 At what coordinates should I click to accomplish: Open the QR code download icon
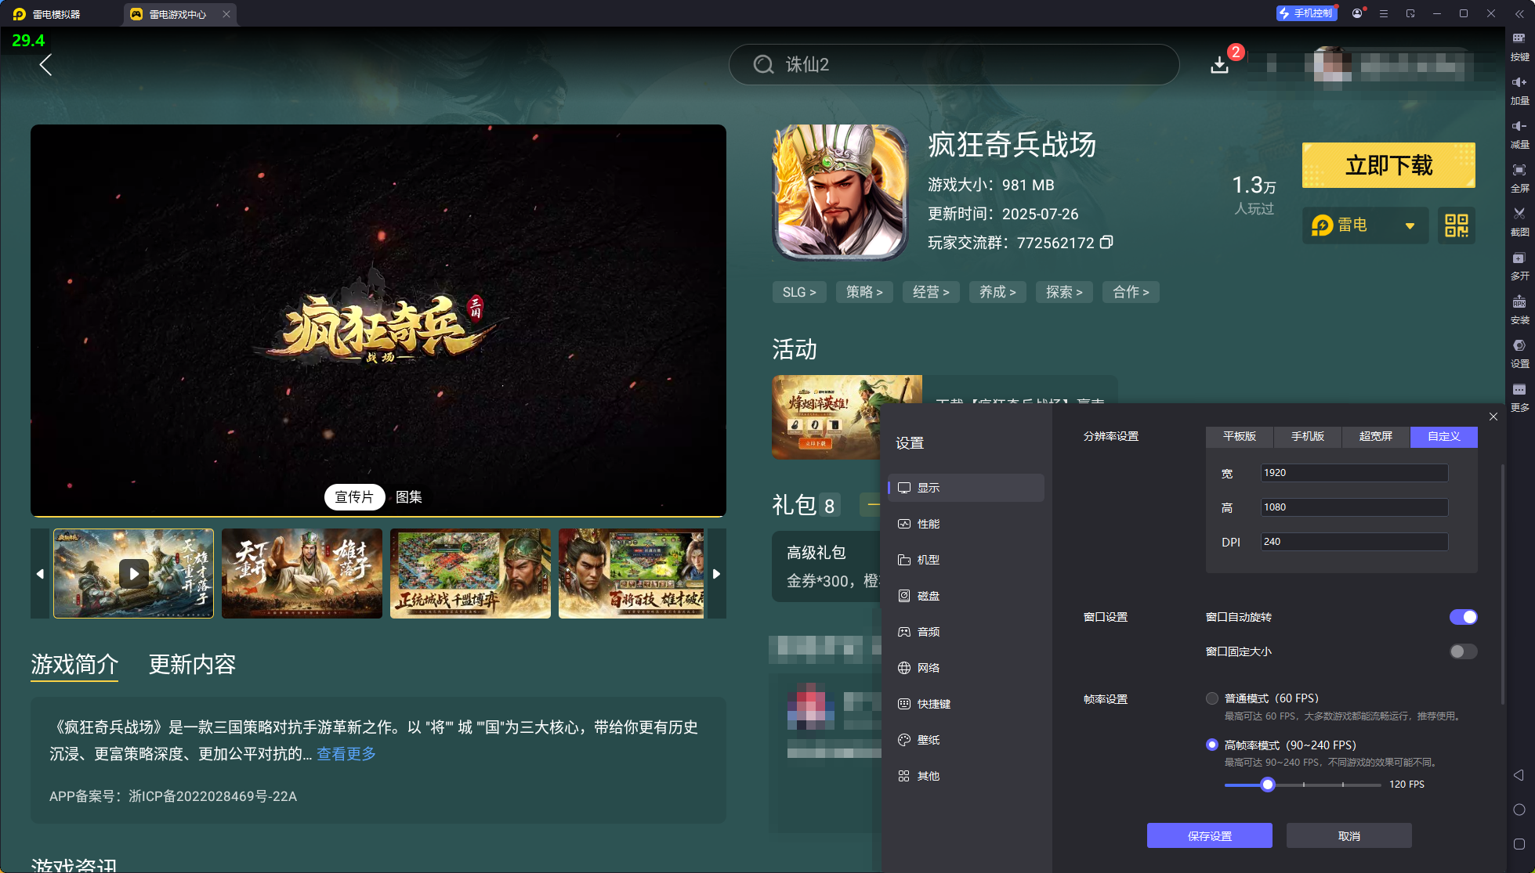pyautogui.click(x=1456, y=225)
